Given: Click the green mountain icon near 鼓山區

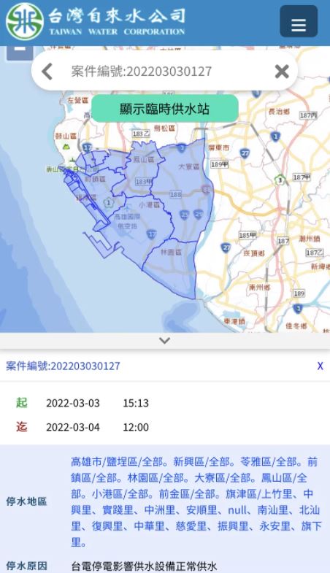Looking at the screenshot, I should pos(66,147).
